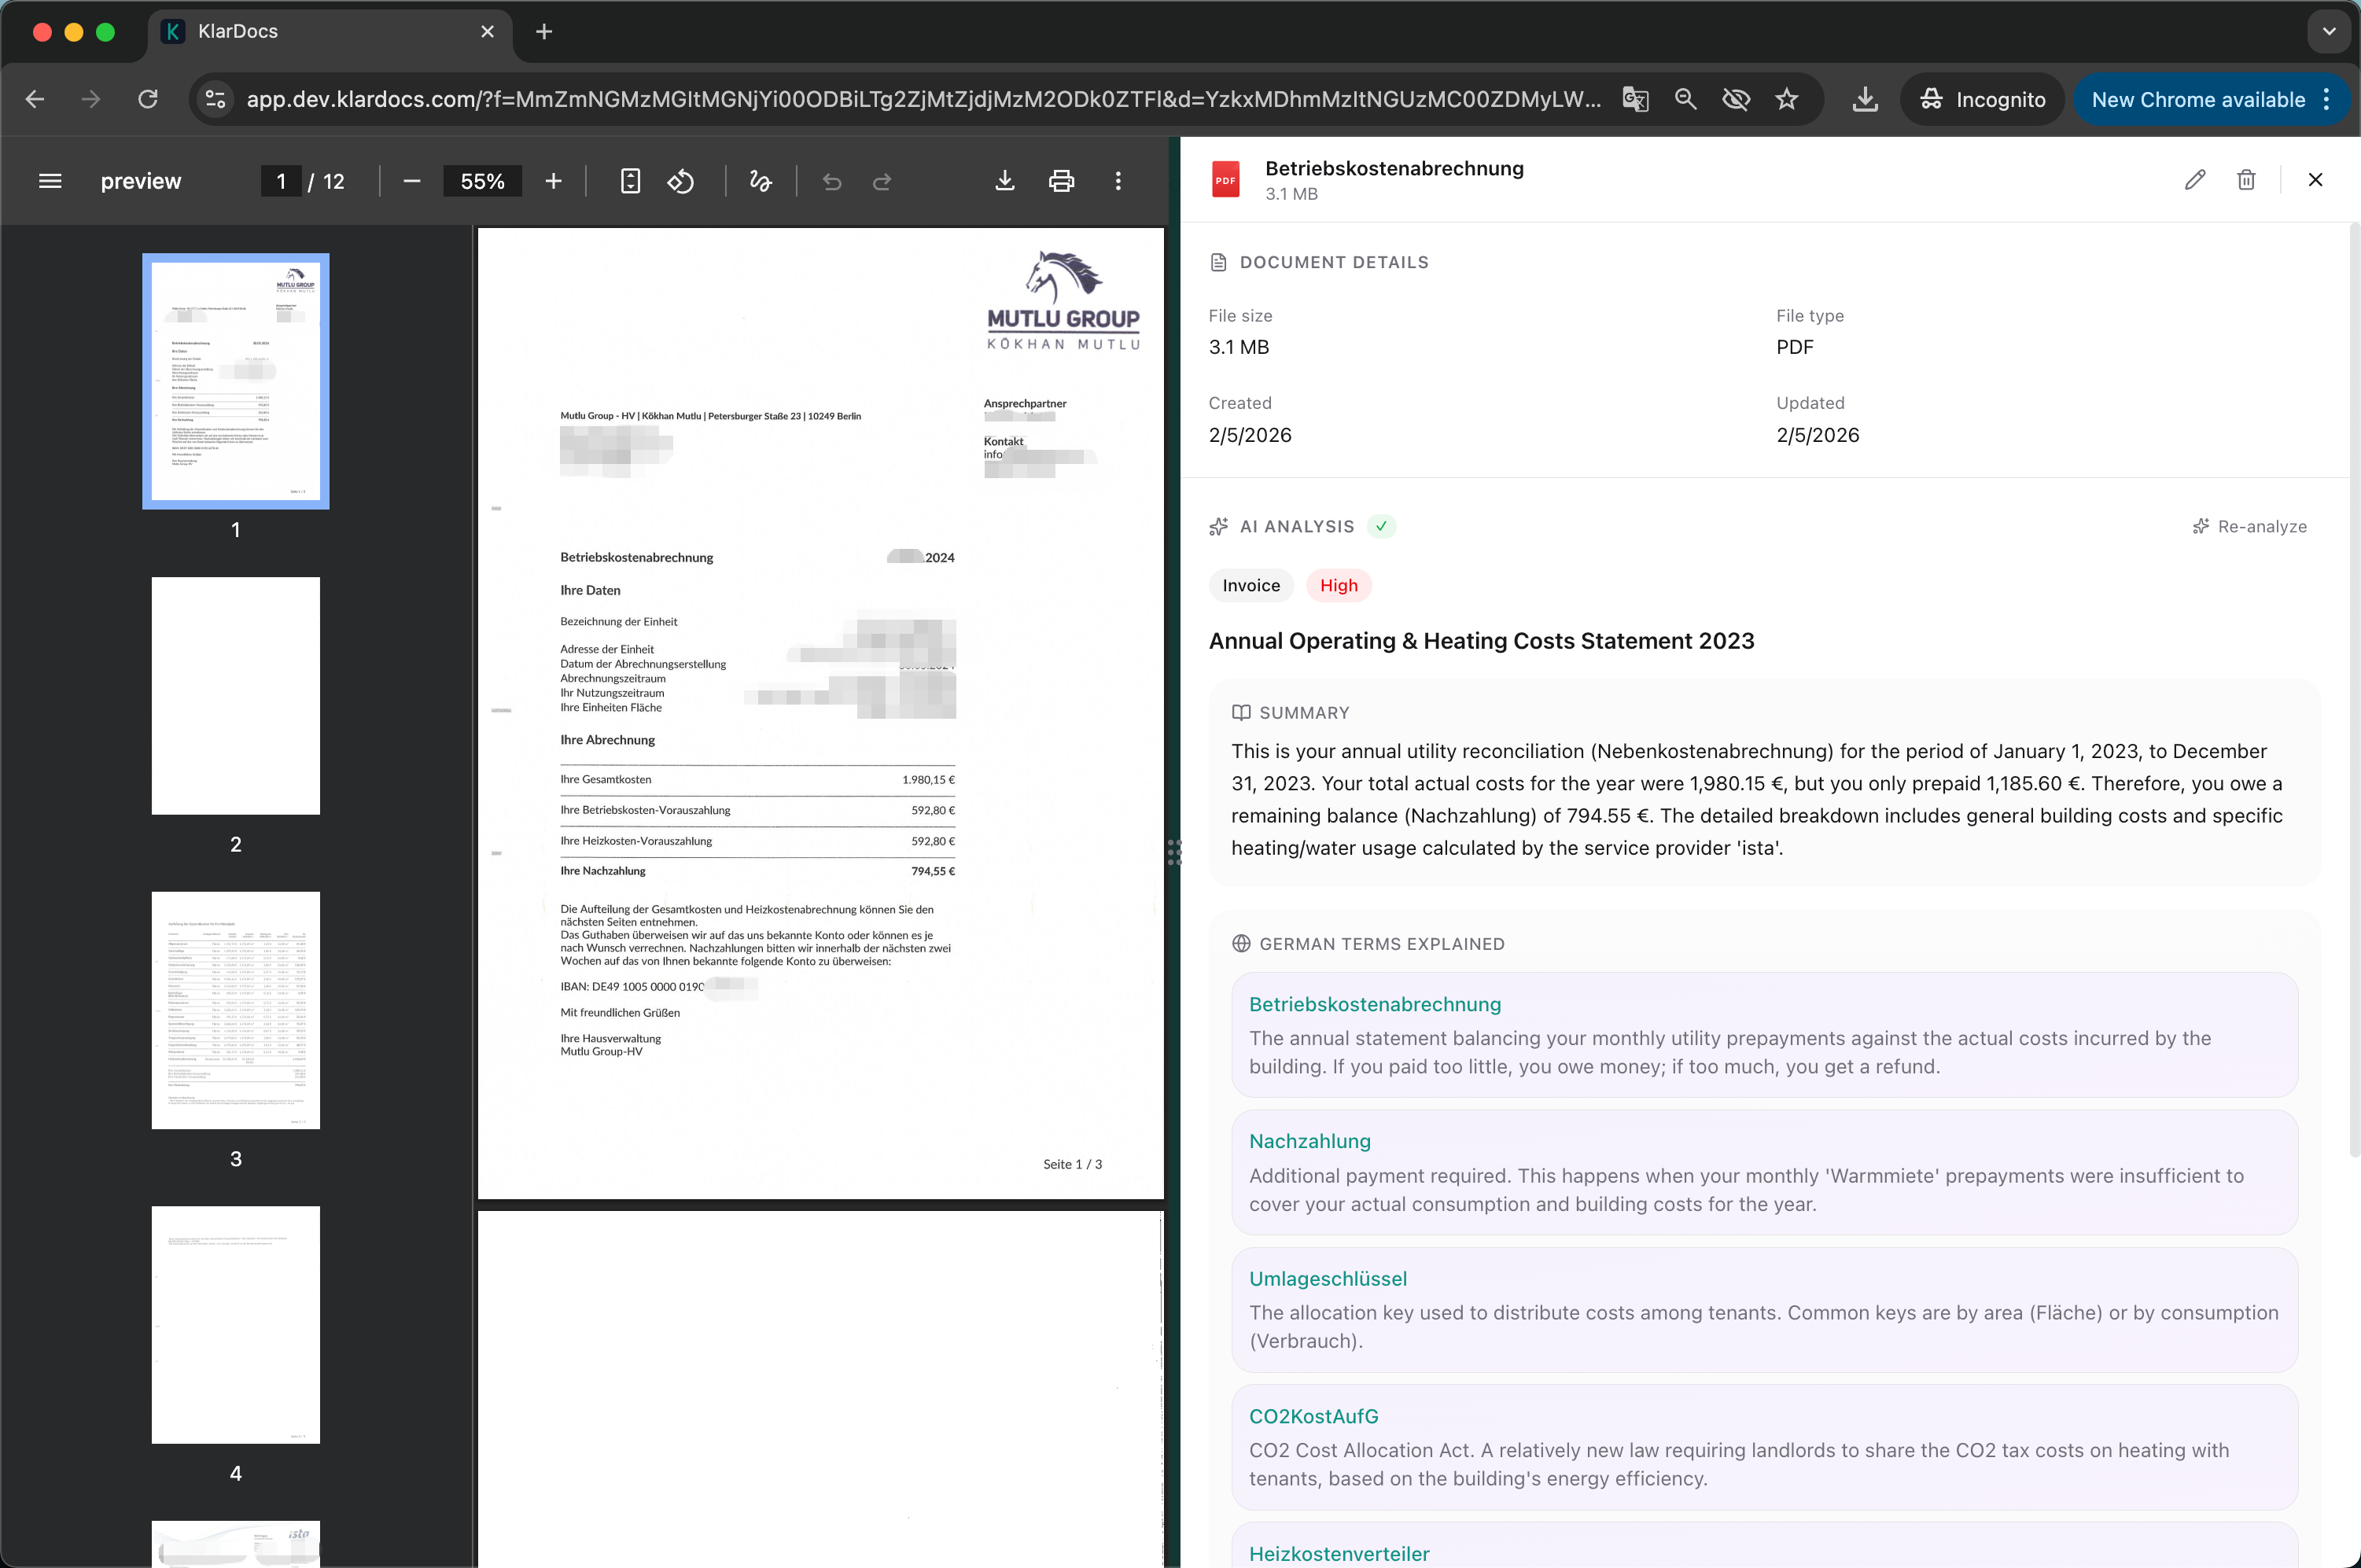Click the zoom in plus button
The height and width of the screenshot is (1568, 2361).
click(553, 181)
